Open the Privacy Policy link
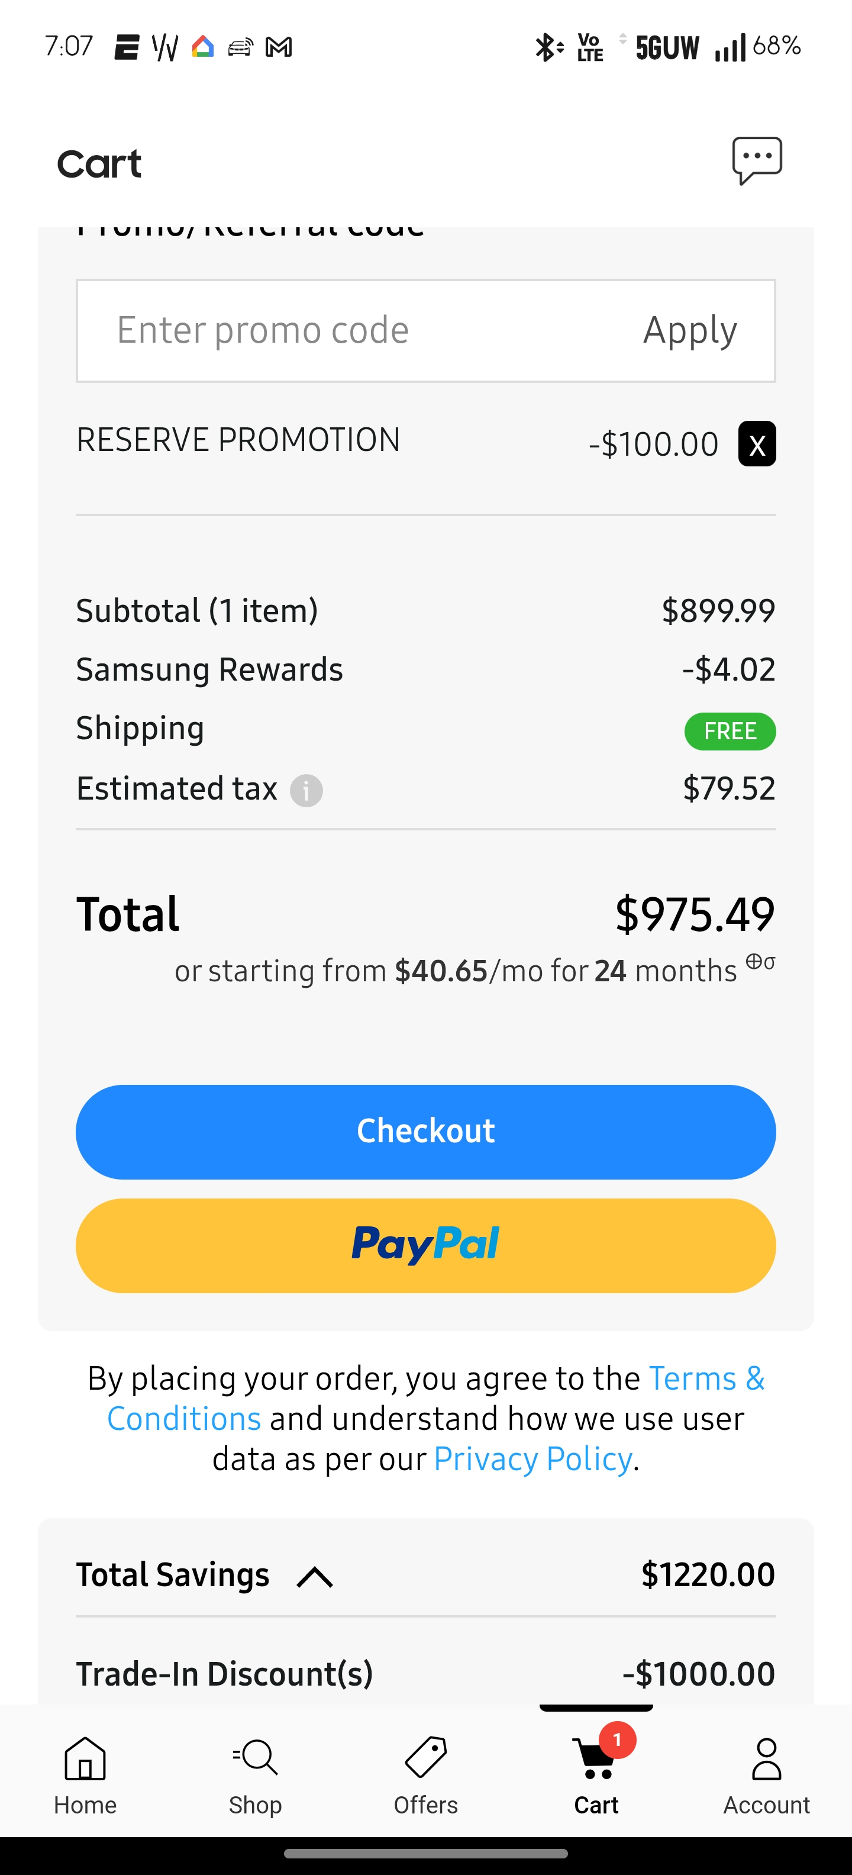 532,1459
